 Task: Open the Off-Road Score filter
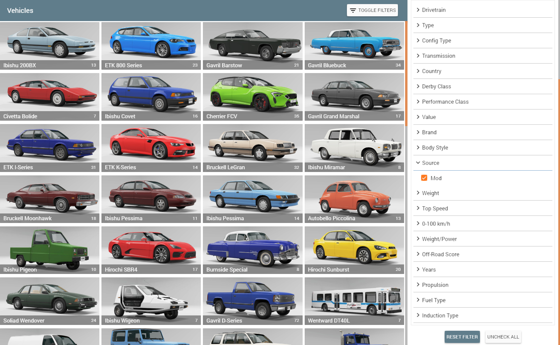(483, 254)
